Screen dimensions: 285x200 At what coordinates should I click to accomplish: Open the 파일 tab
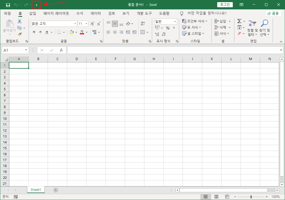point(7,13)
